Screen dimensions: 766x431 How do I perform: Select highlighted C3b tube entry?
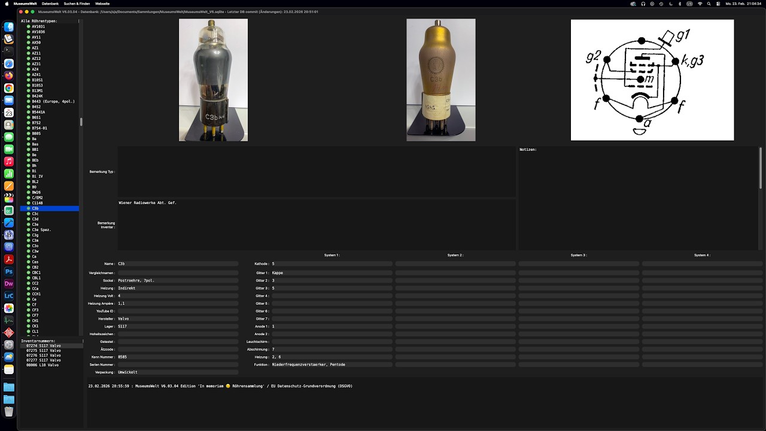(50, 208)
